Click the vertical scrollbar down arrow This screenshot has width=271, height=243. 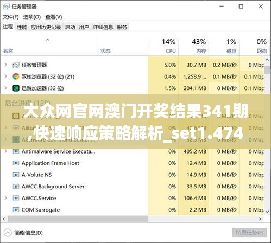pos(267,212)
